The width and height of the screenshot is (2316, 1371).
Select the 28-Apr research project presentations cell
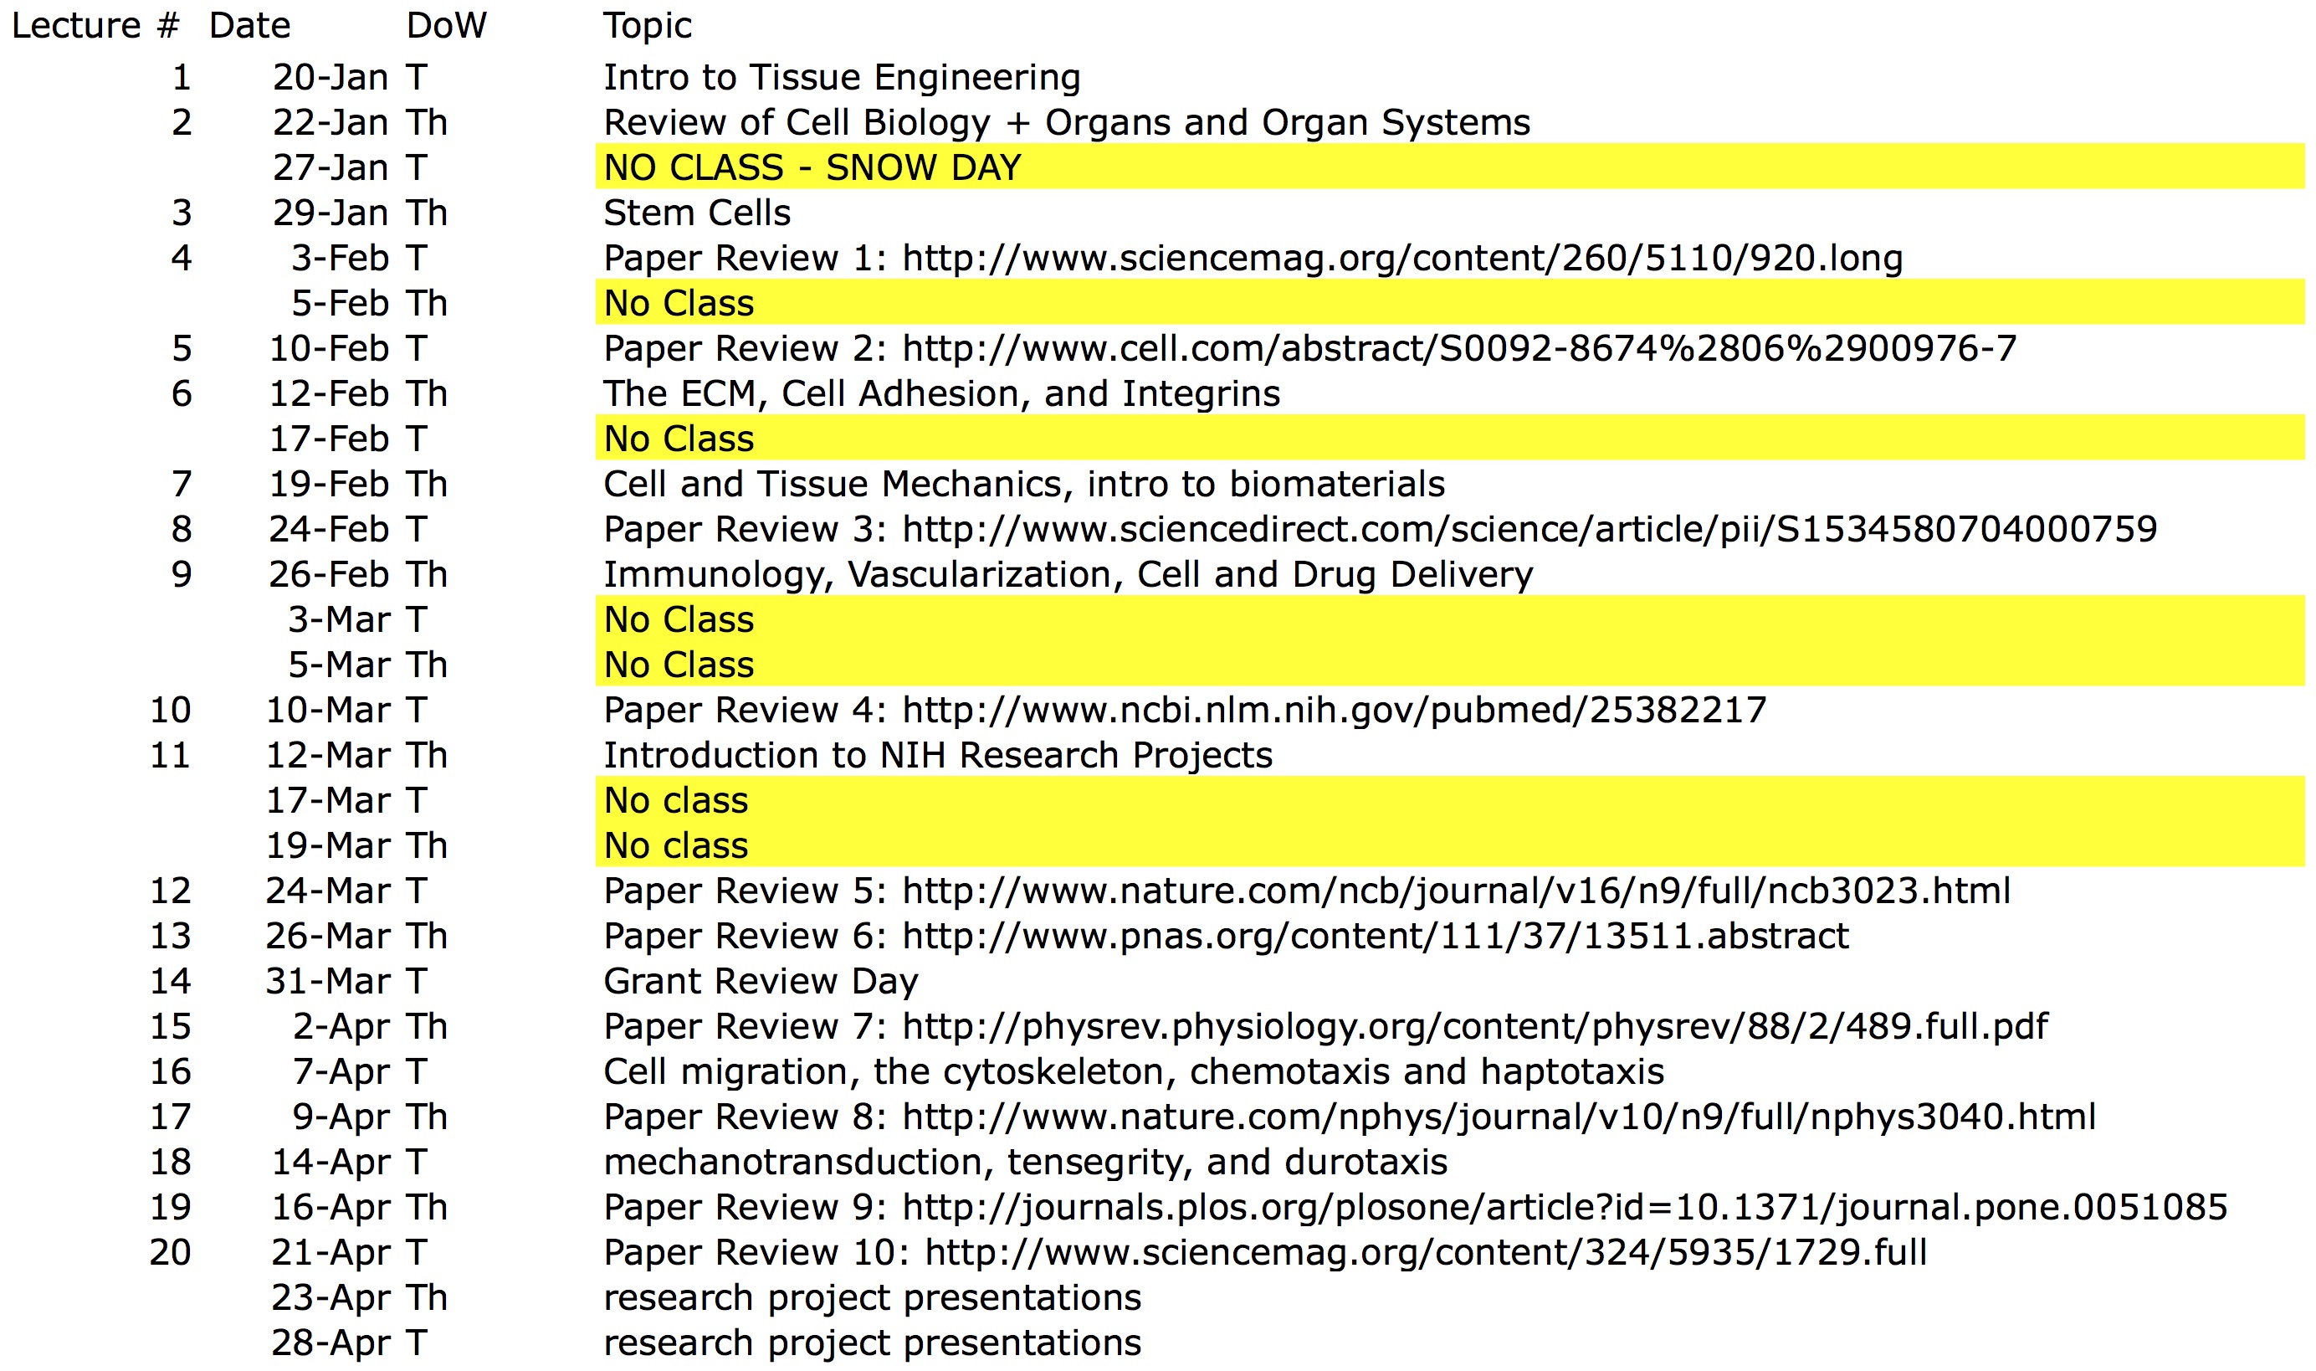[872, 1343]
